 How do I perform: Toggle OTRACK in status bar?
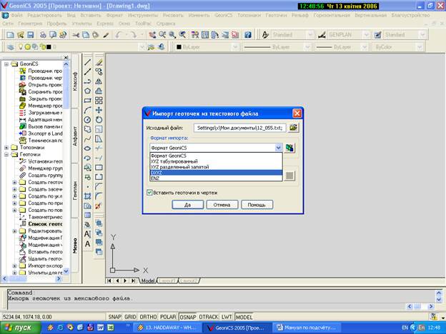tap(209, 317)
